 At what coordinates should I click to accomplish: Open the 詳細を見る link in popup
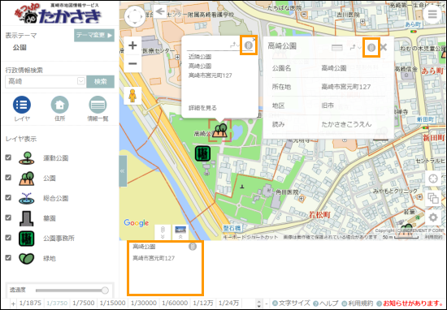[x=202, y=108]
